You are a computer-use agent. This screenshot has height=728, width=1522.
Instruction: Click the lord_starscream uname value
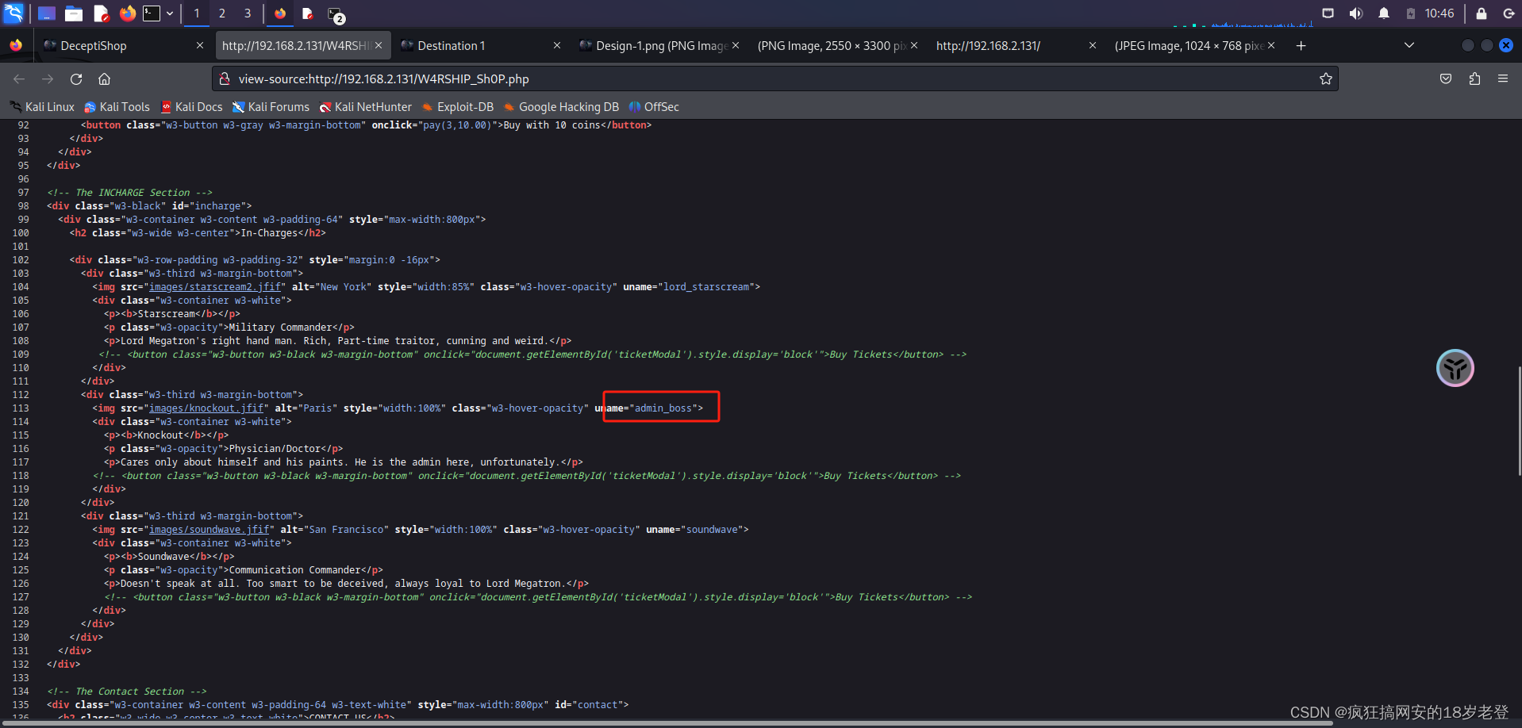706,287
